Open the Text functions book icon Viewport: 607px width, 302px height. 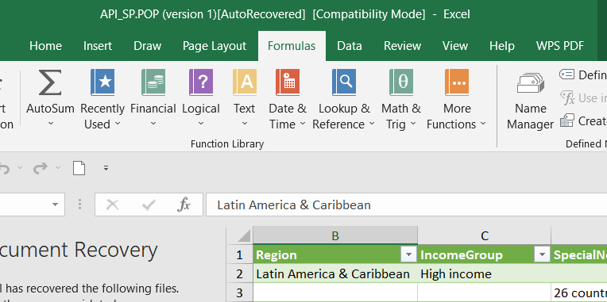tap(244, 82)
